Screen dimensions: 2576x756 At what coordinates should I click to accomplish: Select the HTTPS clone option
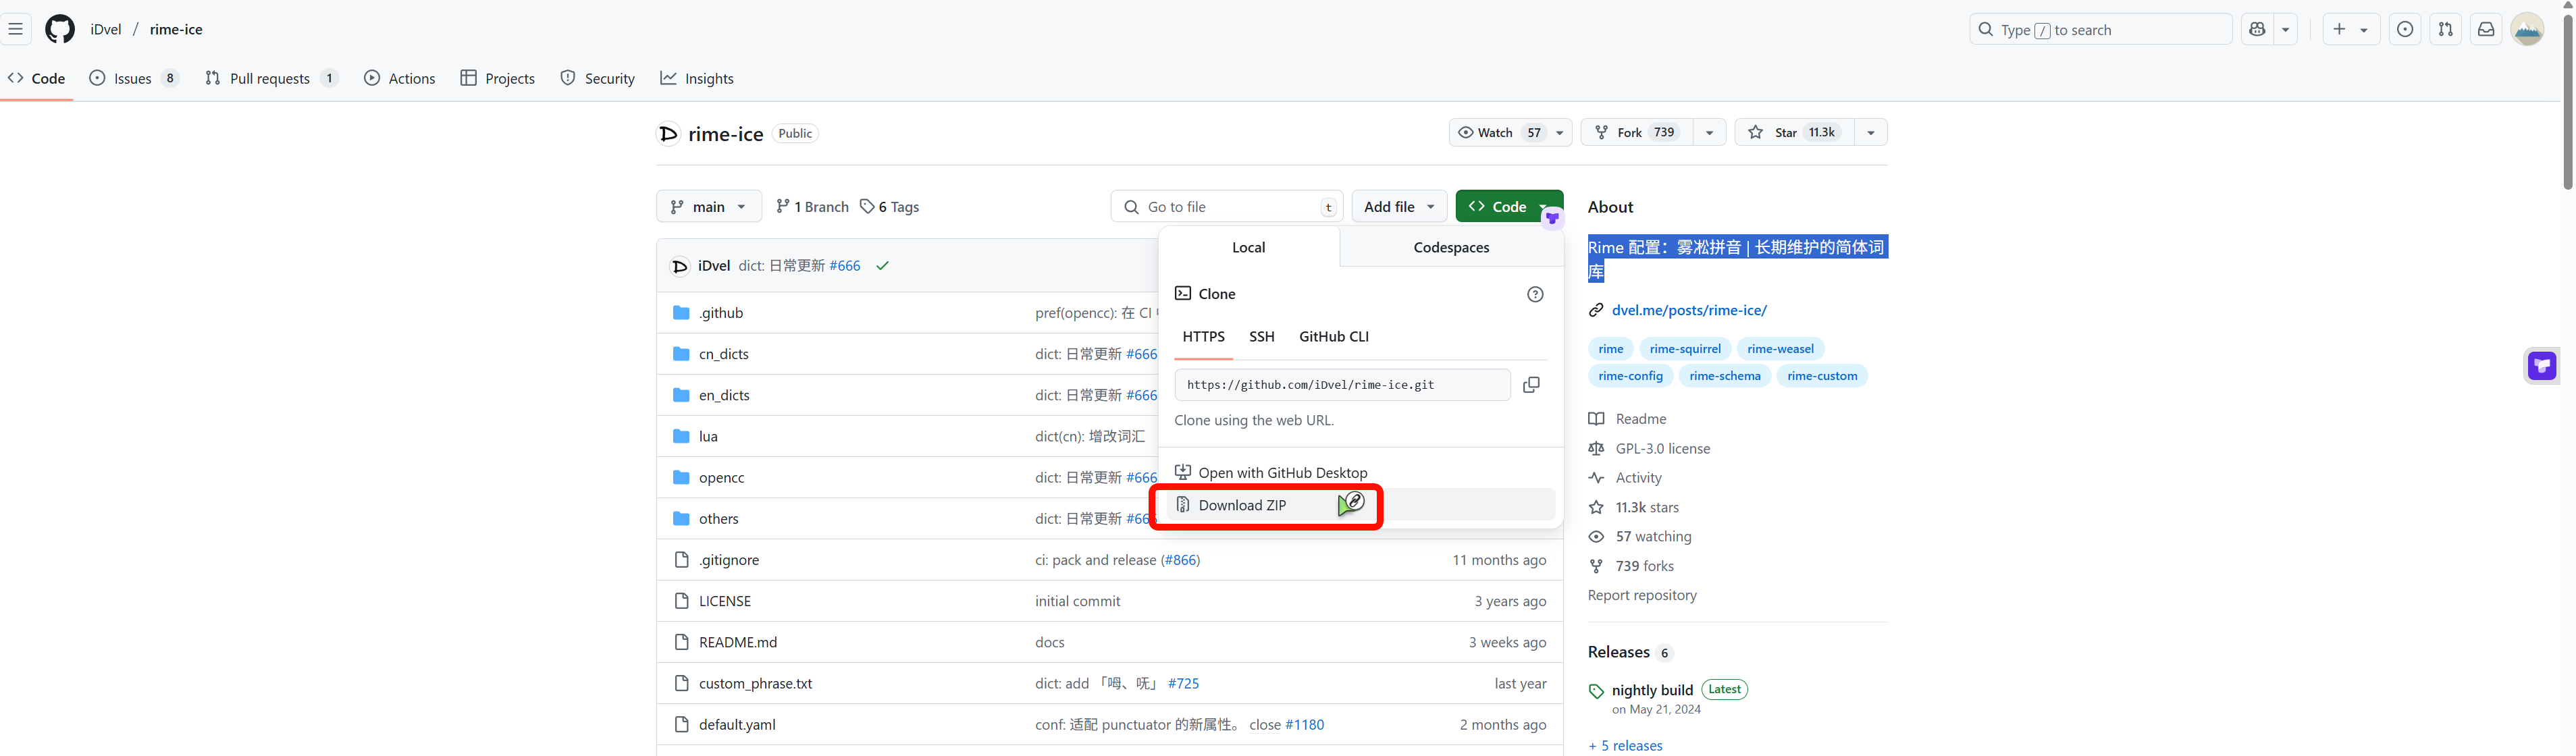[1203, 337]
